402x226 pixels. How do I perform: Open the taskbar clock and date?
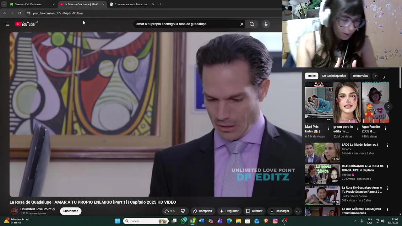point(392,221)
